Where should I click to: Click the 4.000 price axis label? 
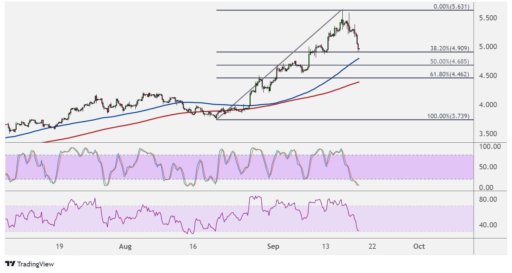click(x=488, y=104)
